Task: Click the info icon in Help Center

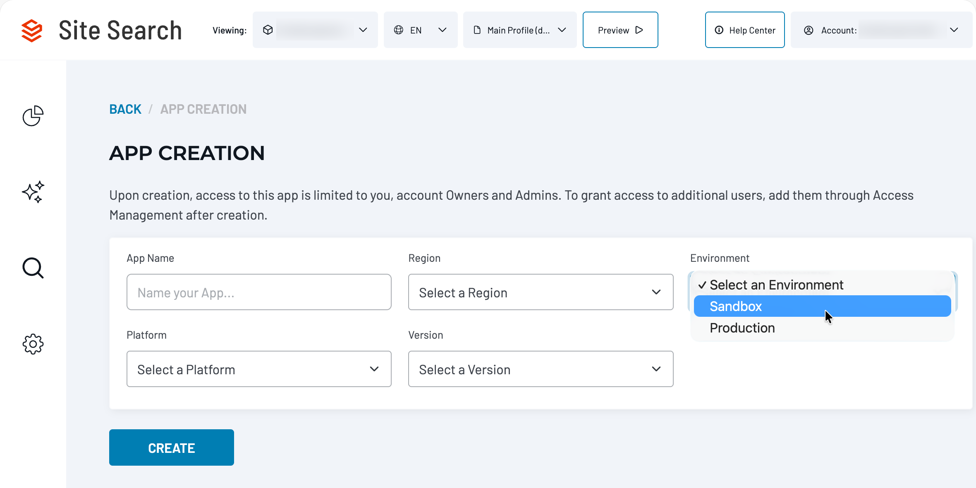Action: point(719,30)
